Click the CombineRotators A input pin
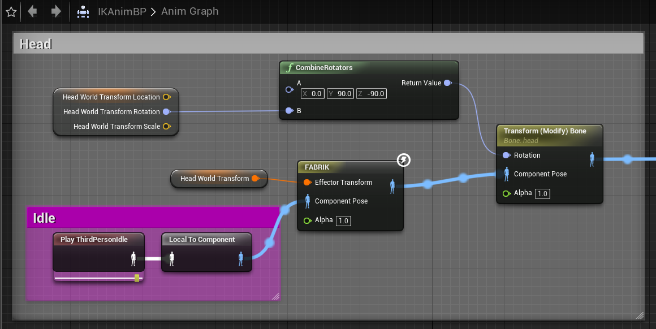Viewport: 656px width, 329px height. (289, 89)
